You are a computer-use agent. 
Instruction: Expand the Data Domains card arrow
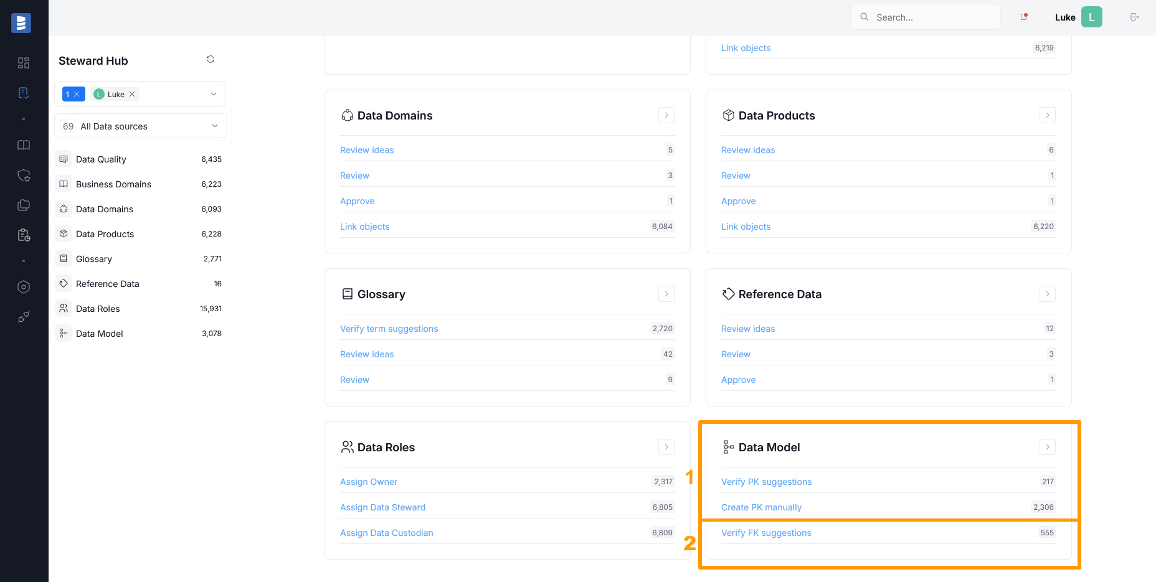pyautogui.click(x=666, y=116)
